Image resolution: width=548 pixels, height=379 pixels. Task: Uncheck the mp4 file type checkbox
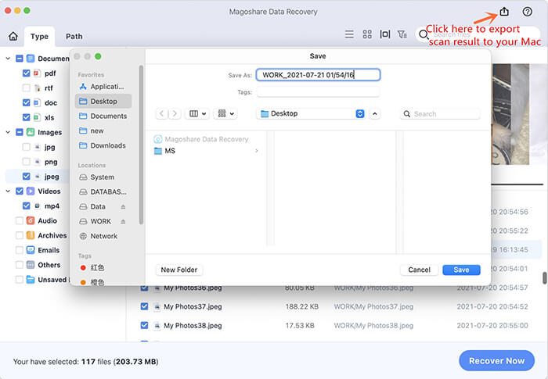tap(26, 206)
